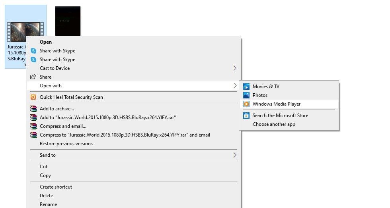Image resolution: width=390 pixels, height=208 pixels.
Task: Expand the Send to submenu arrow
Action: [235, 155]
